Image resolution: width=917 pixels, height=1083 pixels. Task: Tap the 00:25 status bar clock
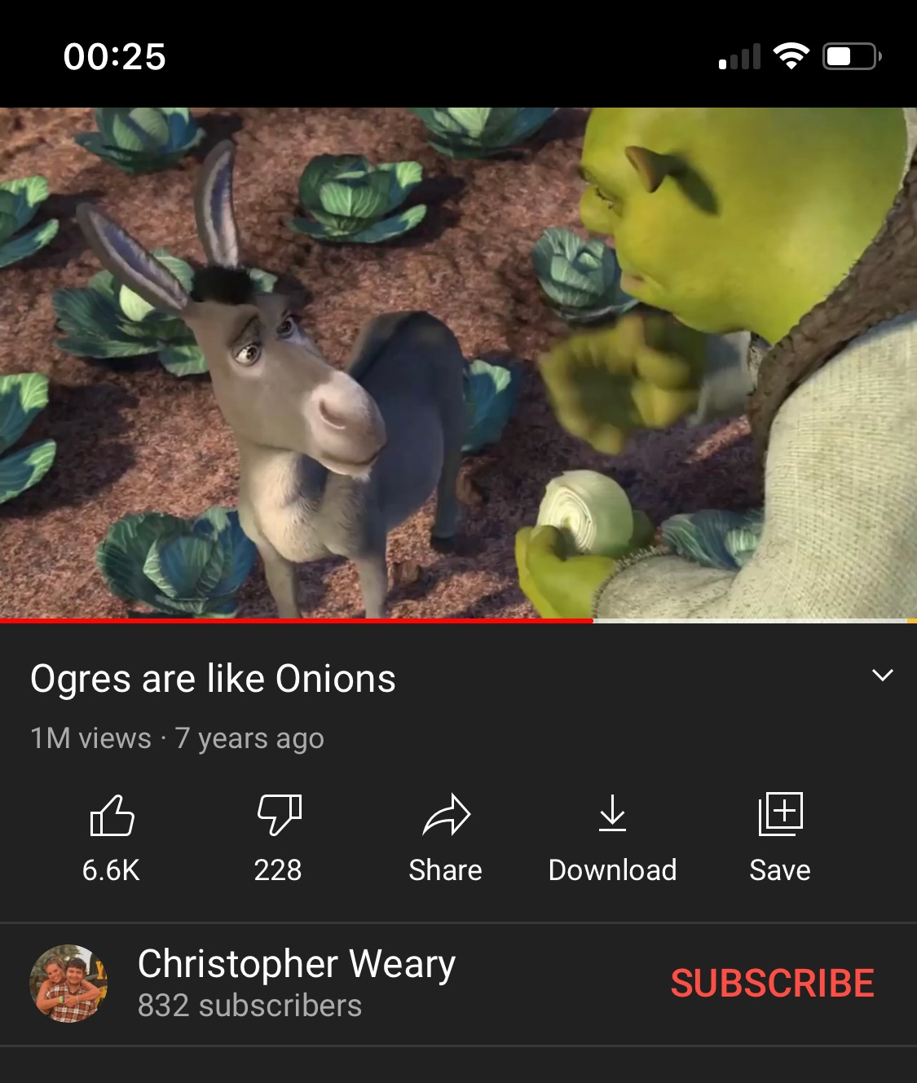click(x=115, y=57)
